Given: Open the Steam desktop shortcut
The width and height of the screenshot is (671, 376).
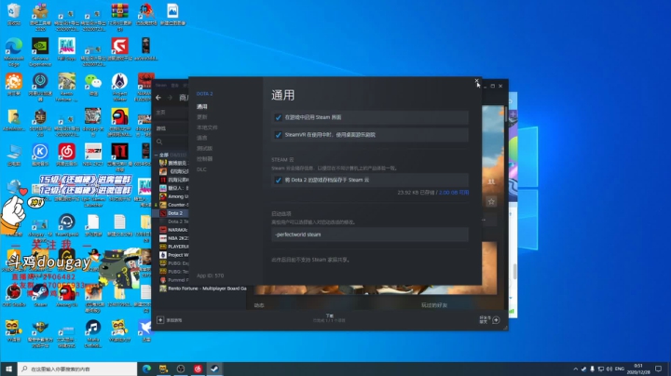Looking at the screenshot, I should pyautogui.click(x=40, y=296).
